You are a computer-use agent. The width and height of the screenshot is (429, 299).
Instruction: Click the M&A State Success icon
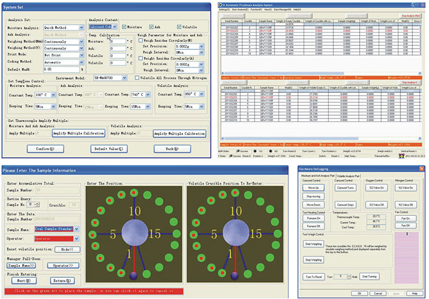(x=238, y=151)
